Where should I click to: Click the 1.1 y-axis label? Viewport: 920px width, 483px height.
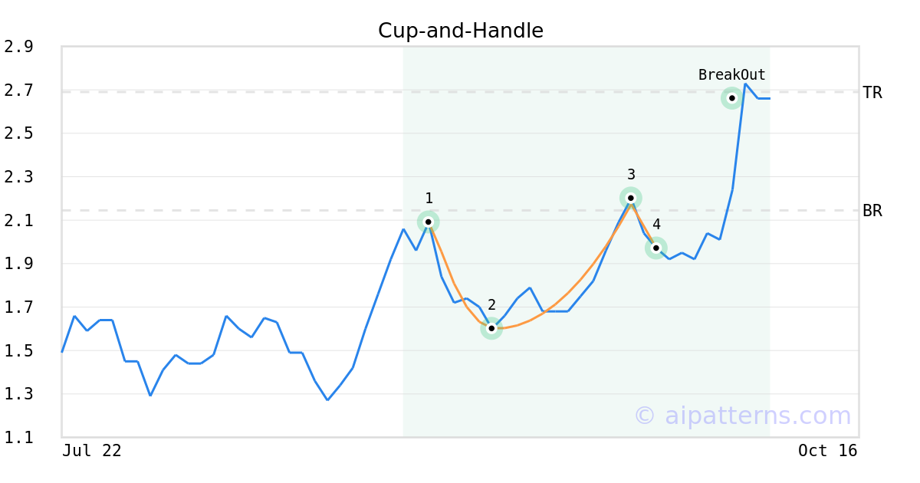(18, 438)
